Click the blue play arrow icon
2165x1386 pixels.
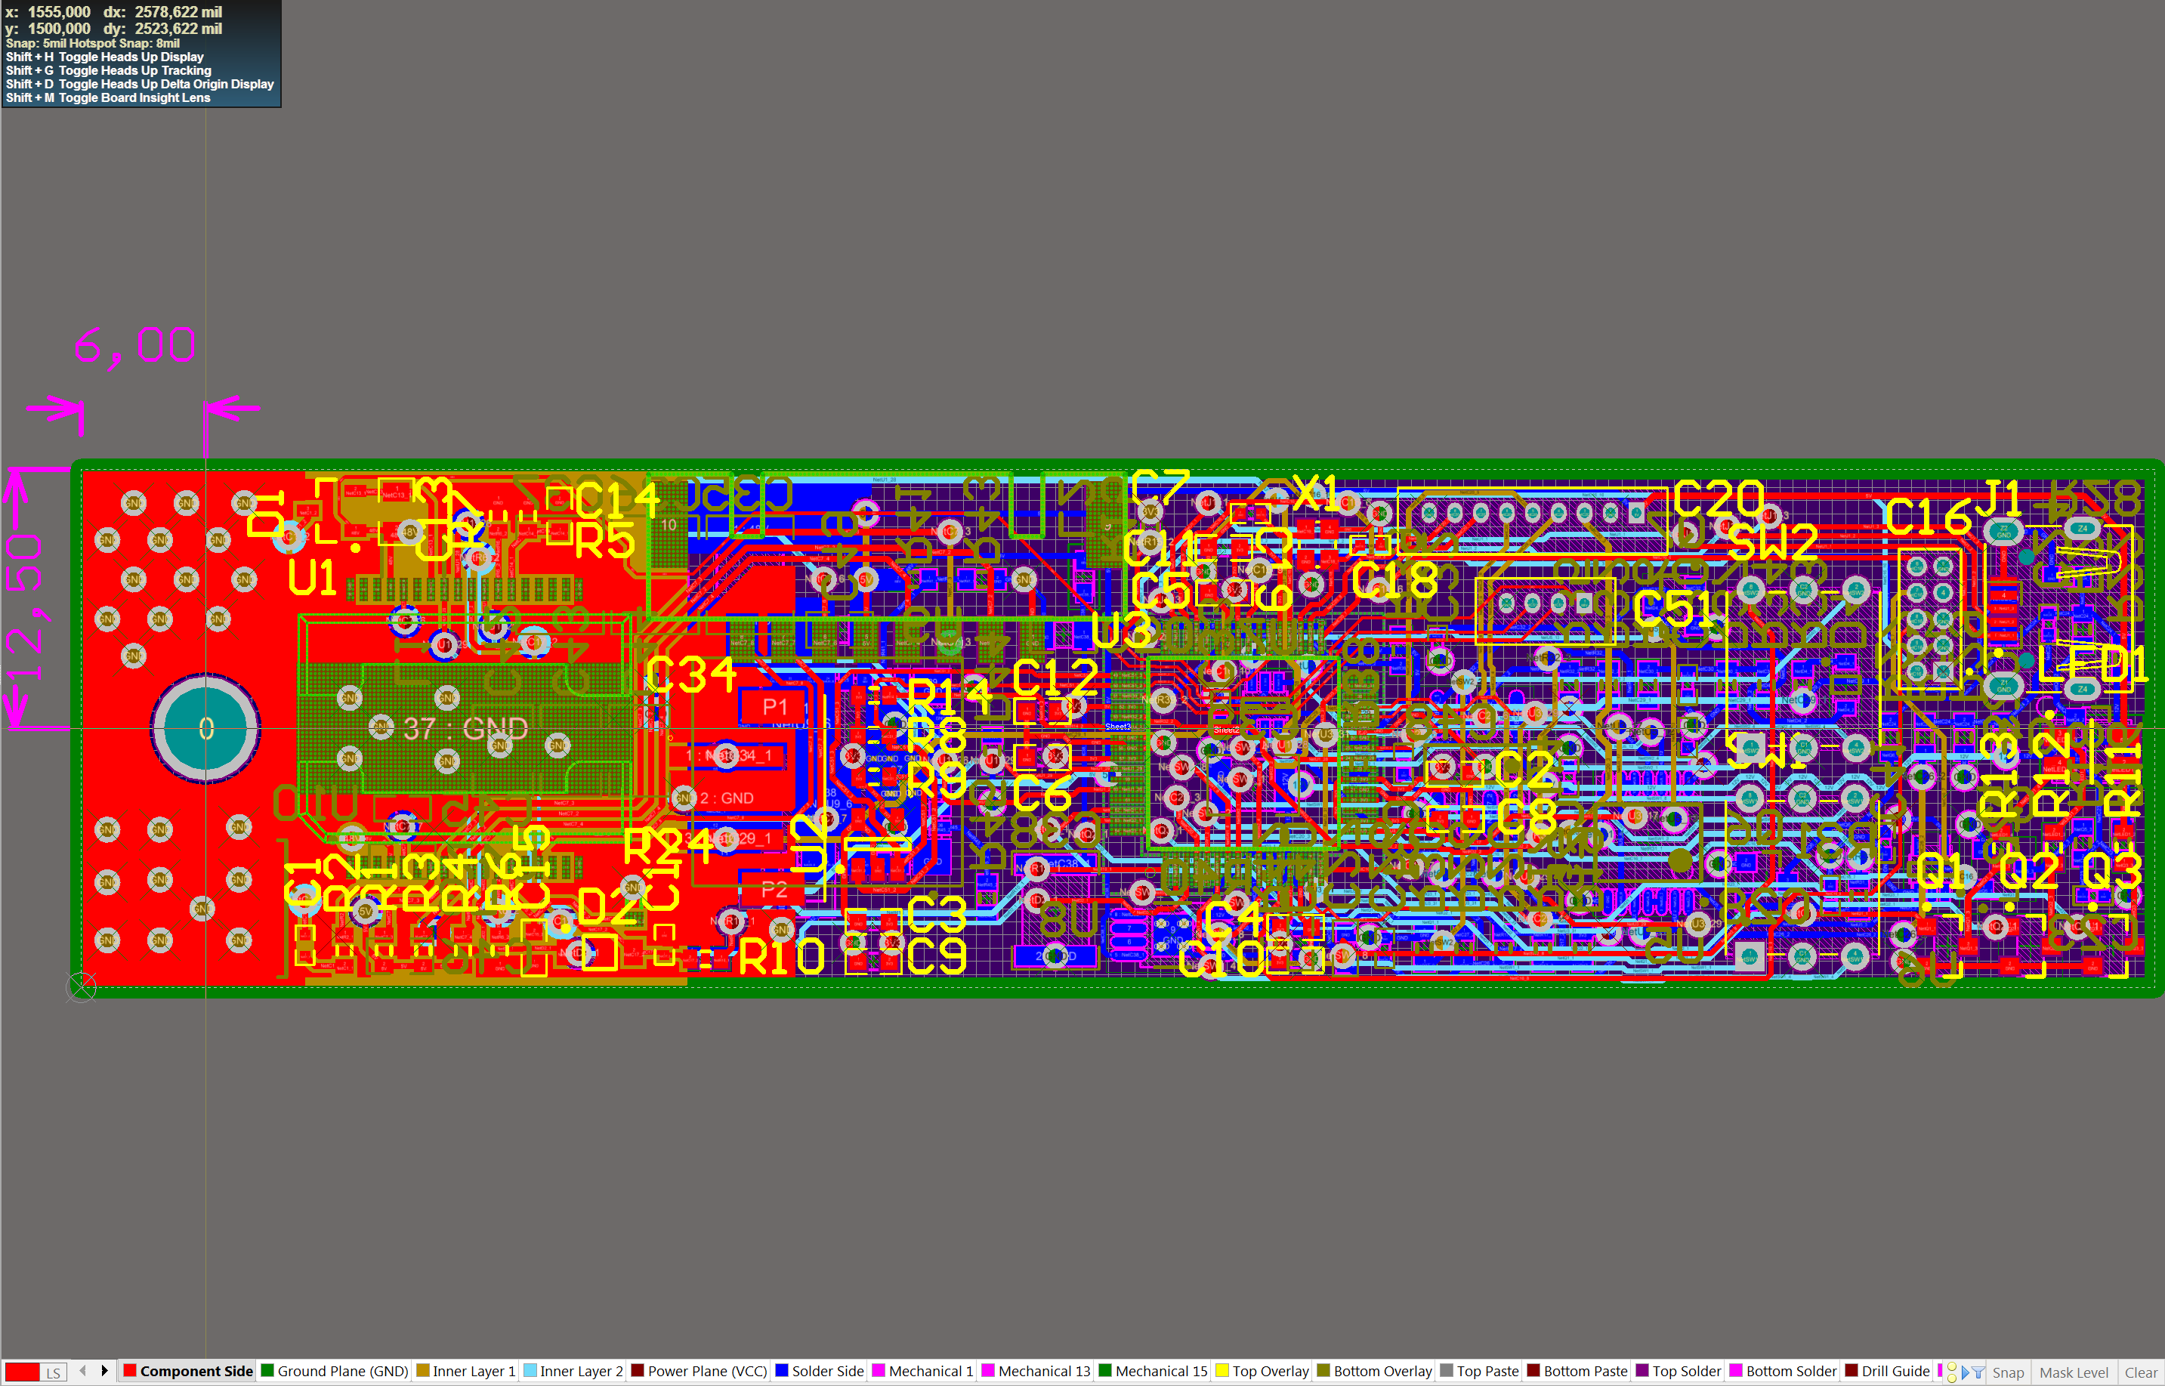point(1966,1372)
